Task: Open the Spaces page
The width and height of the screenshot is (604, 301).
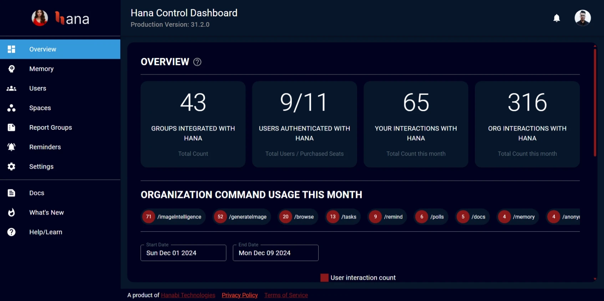Action: [x=60, y=108]
